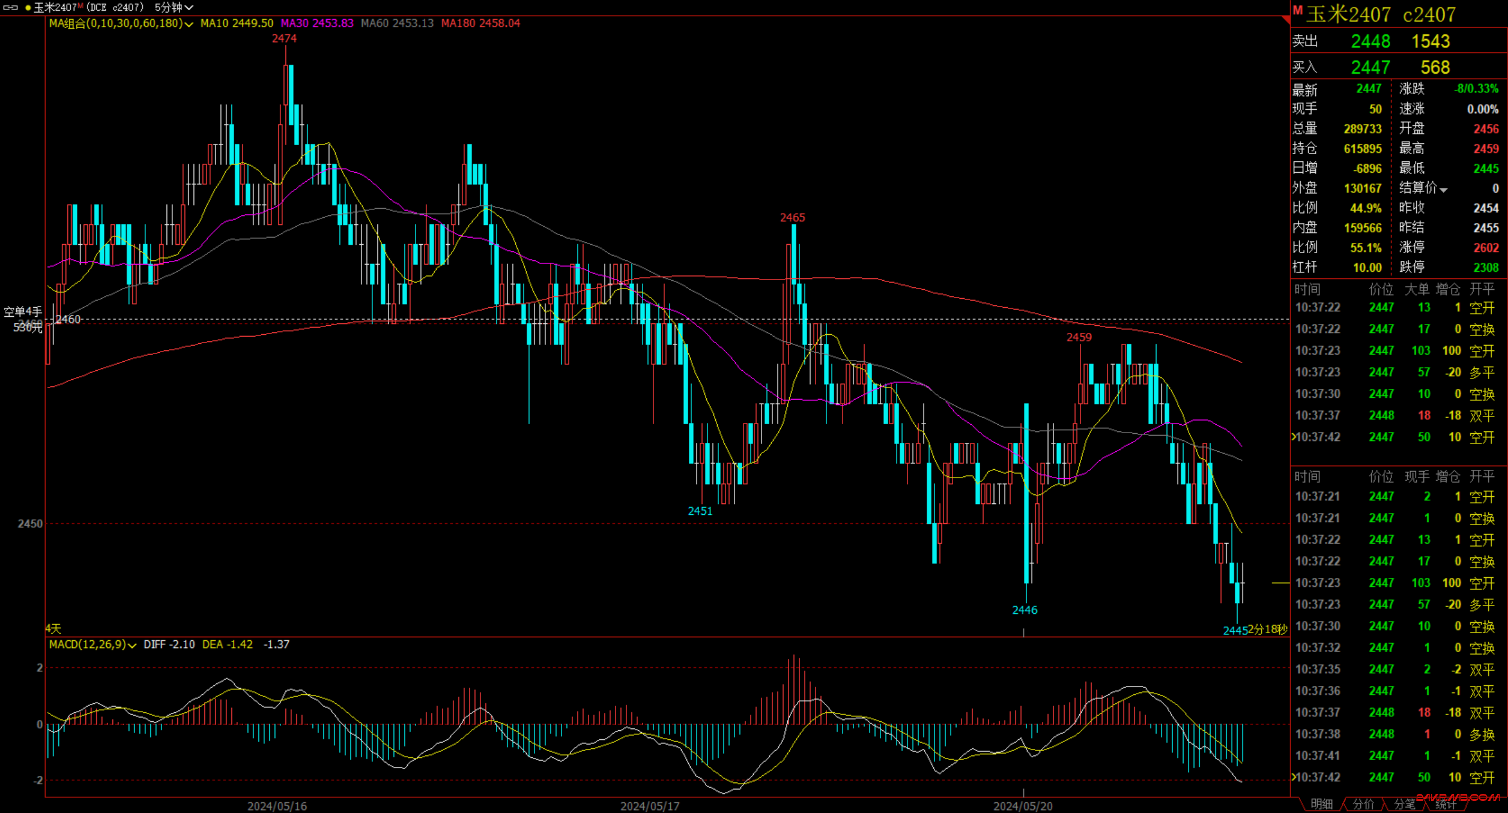Click the 2446 low price label
Viewport: 1508px width, 813px height.
coord(1024,610)
